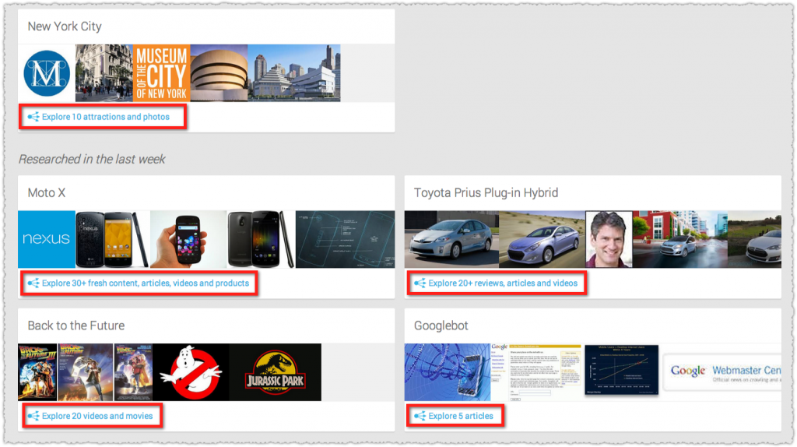The height and width of the screenshot is (447, 797).
Task: Open the blue nexus logo thumbnail
Action: tap(47, 240)
